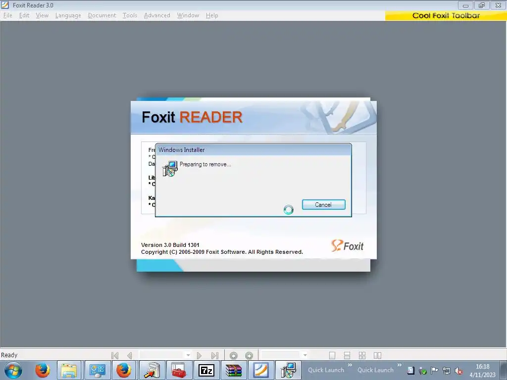
Task: Open the page number dropdown
Action: [188, 355]
